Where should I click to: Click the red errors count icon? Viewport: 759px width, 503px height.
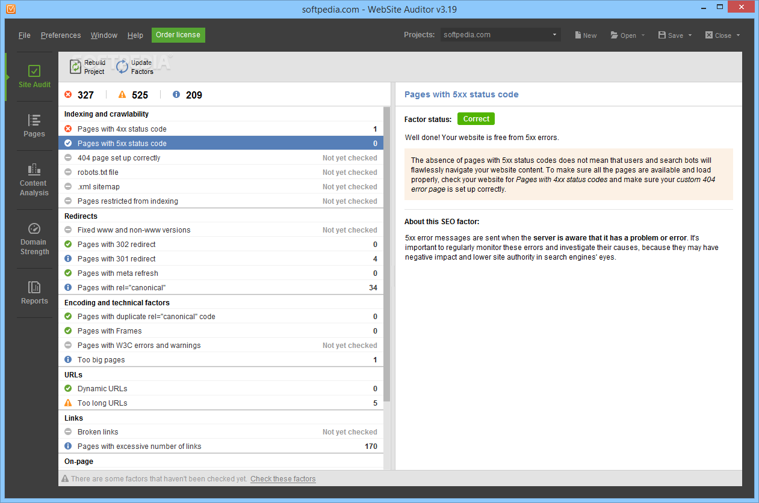coord(68,94)
